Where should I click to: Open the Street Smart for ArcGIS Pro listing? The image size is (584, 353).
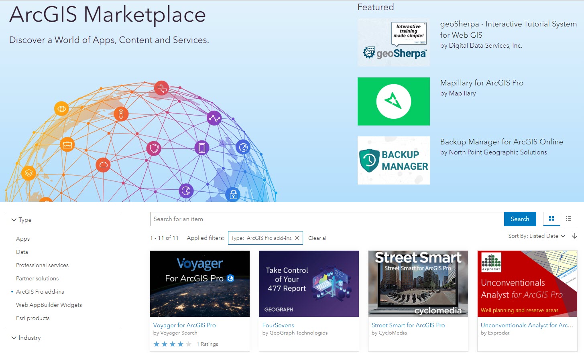tap(408, 325)
